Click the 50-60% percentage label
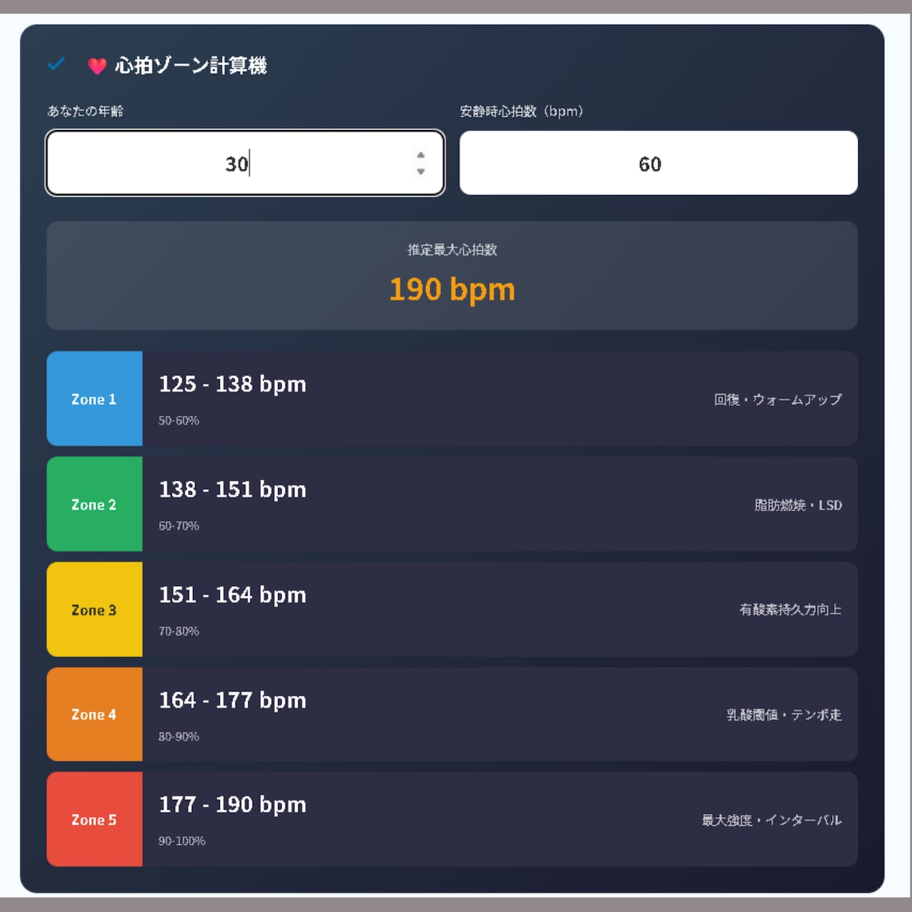This screenshot has height=912, width=912. [x=179, y=420]
